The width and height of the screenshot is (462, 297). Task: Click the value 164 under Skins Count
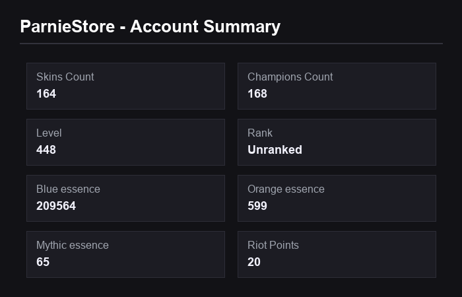pos(46,94)
